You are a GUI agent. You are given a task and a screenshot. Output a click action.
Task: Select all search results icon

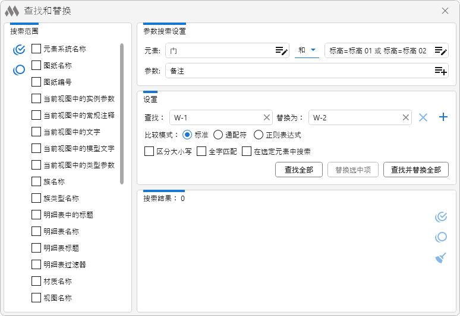(x=440, y=217)
